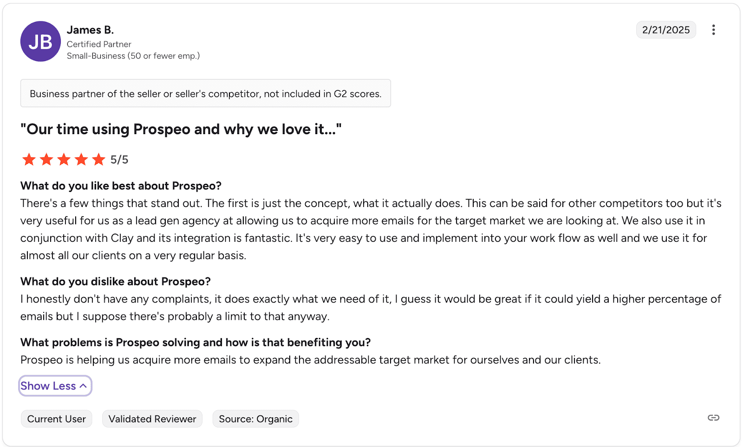743x447 pixels.
Task: Click the business partner disclaimer notice
Action: tap(205, 93)
